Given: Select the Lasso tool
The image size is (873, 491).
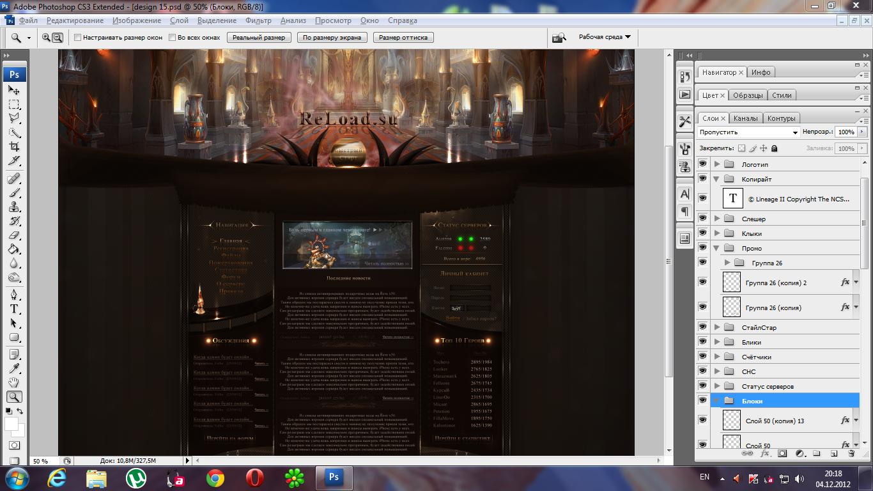Looking at the screenshot, I should 14,118.
